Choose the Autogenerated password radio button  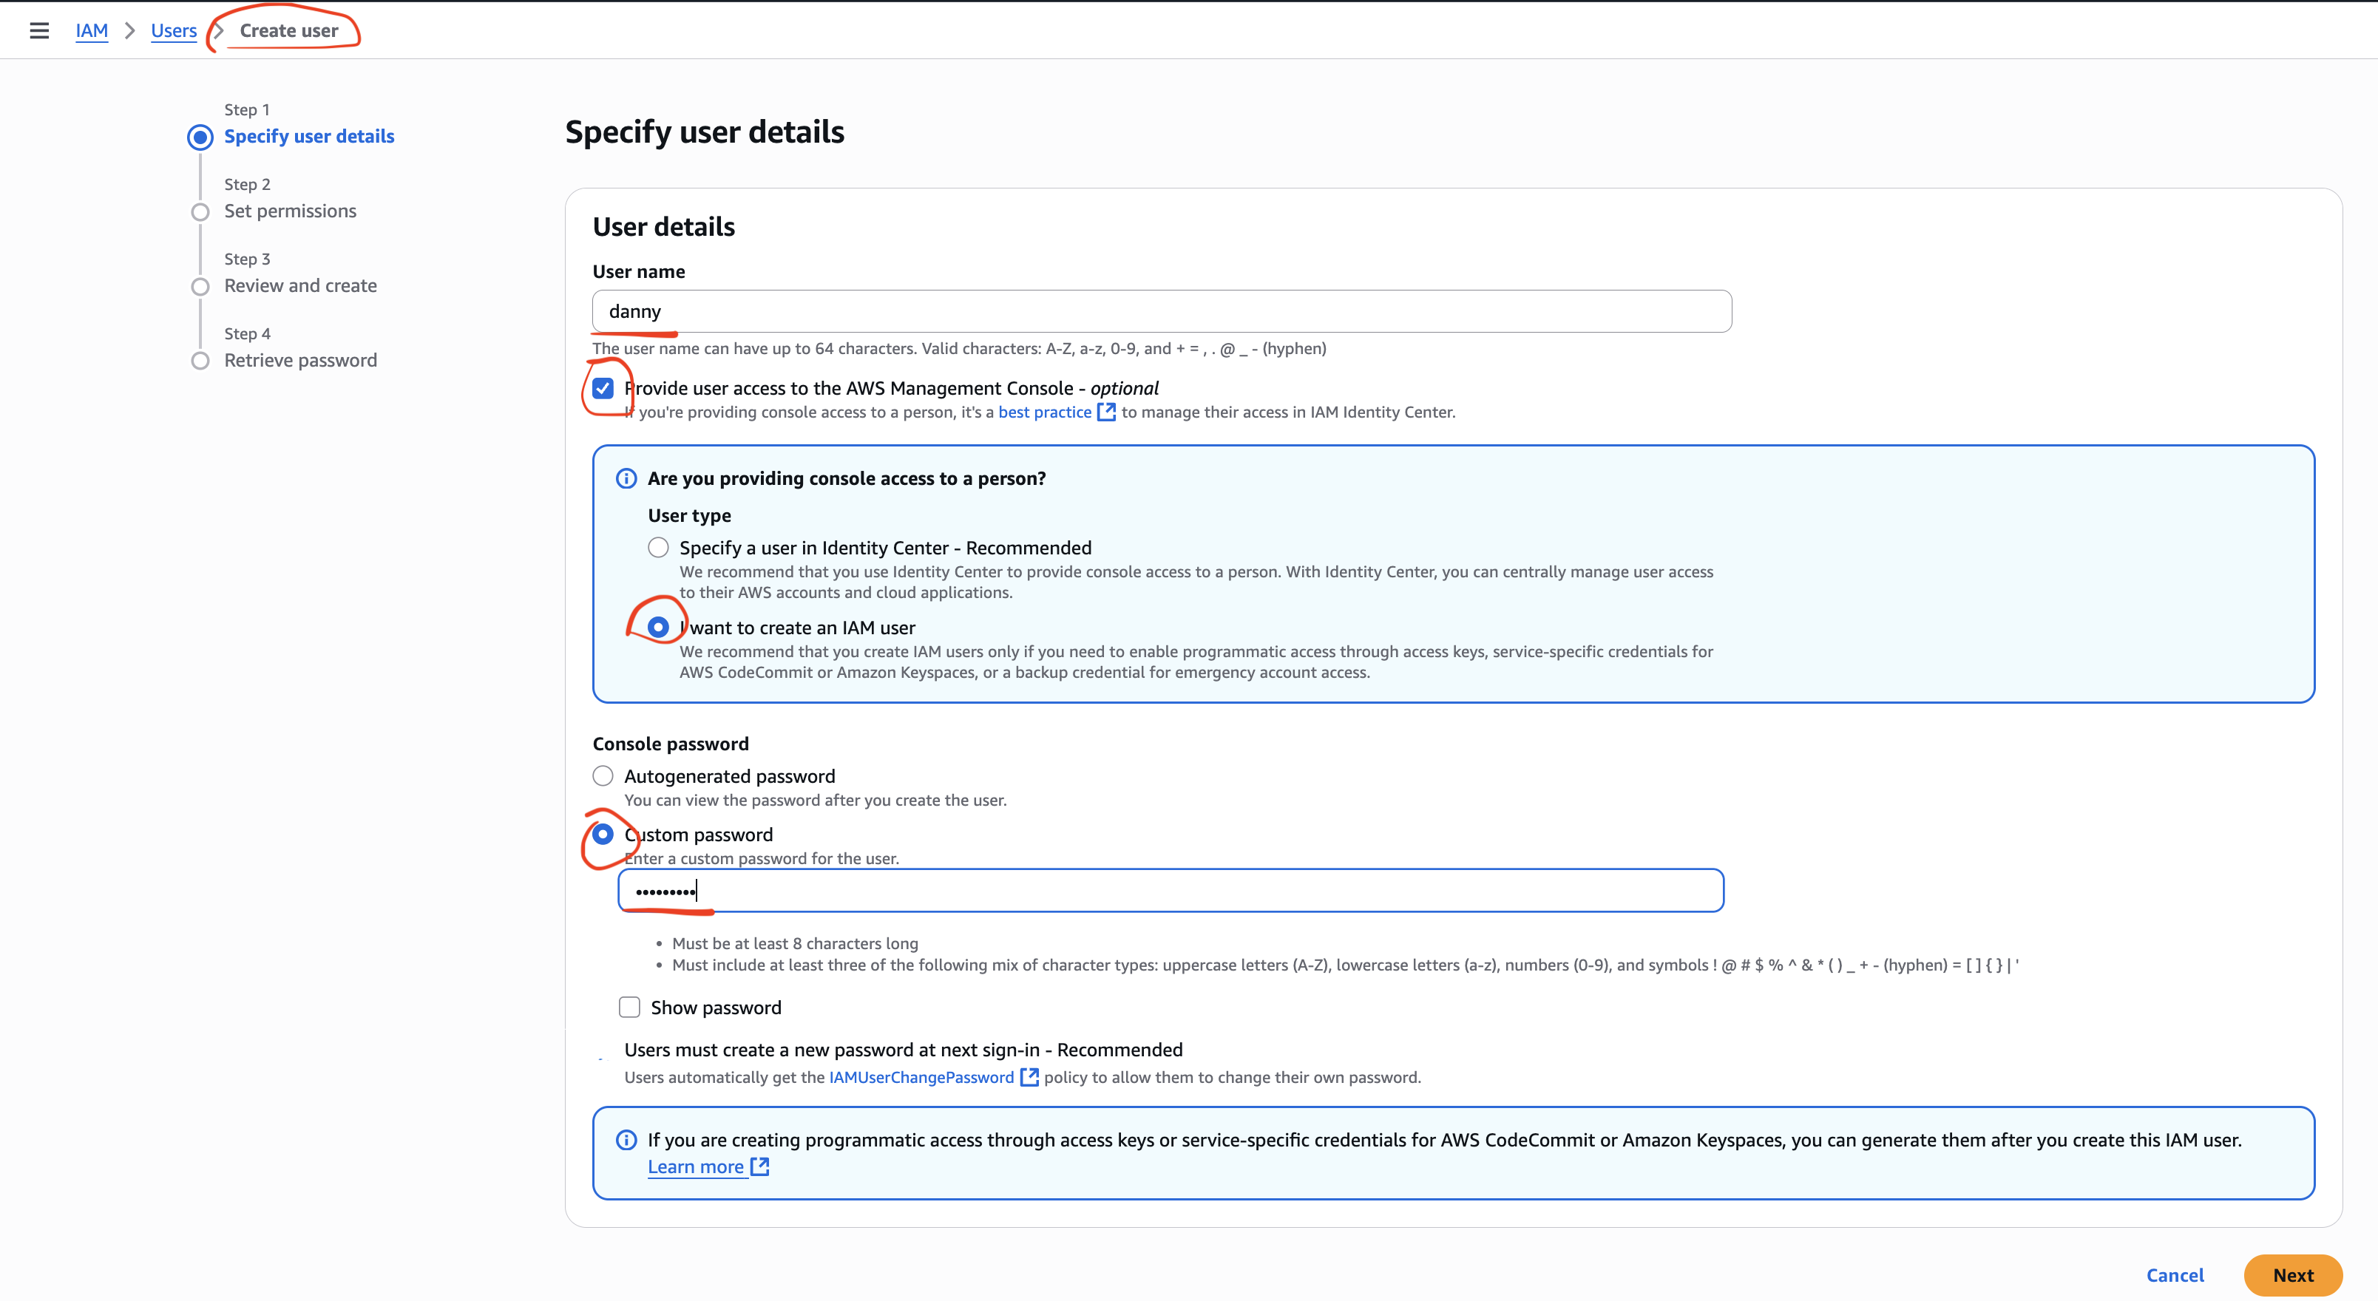(x=603, y=776)
